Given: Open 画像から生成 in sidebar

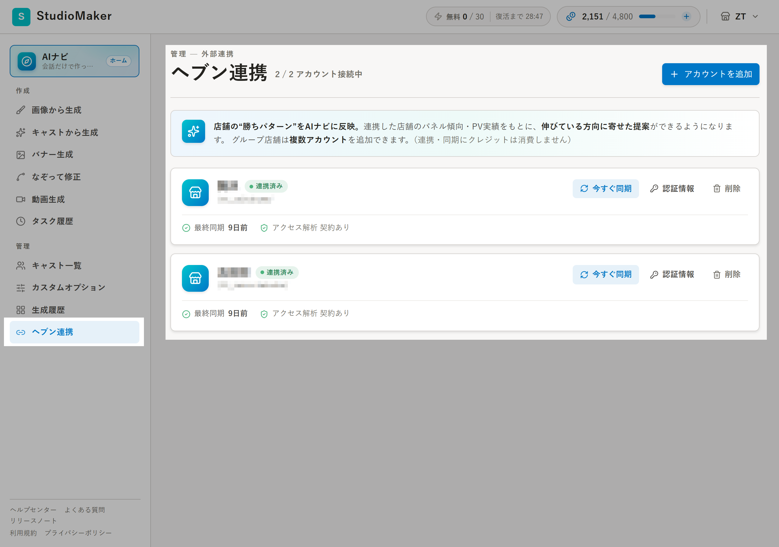Looking at the screenshot, I should (74, 110).
